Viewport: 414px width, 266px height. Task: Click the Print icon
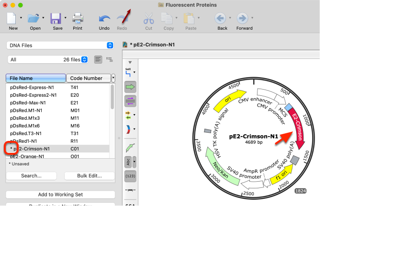click(78, 19)
